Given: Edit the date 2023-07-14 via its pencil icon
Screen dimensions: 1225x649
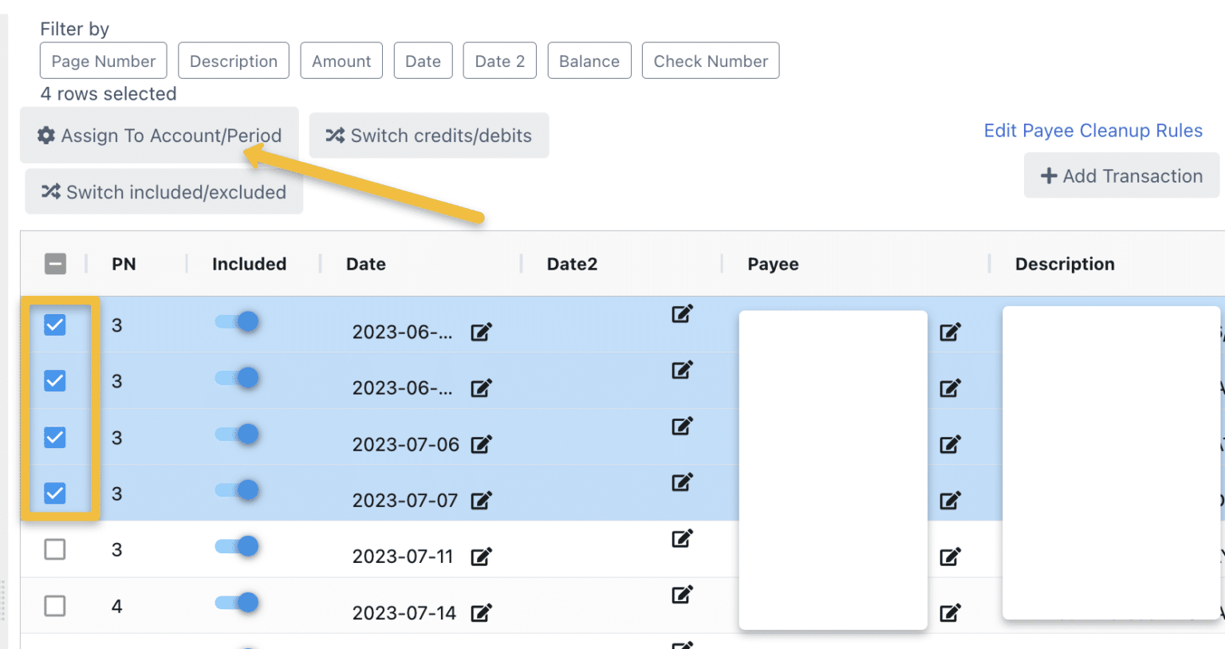Looking at the screenshot, I should pos(481,613).
